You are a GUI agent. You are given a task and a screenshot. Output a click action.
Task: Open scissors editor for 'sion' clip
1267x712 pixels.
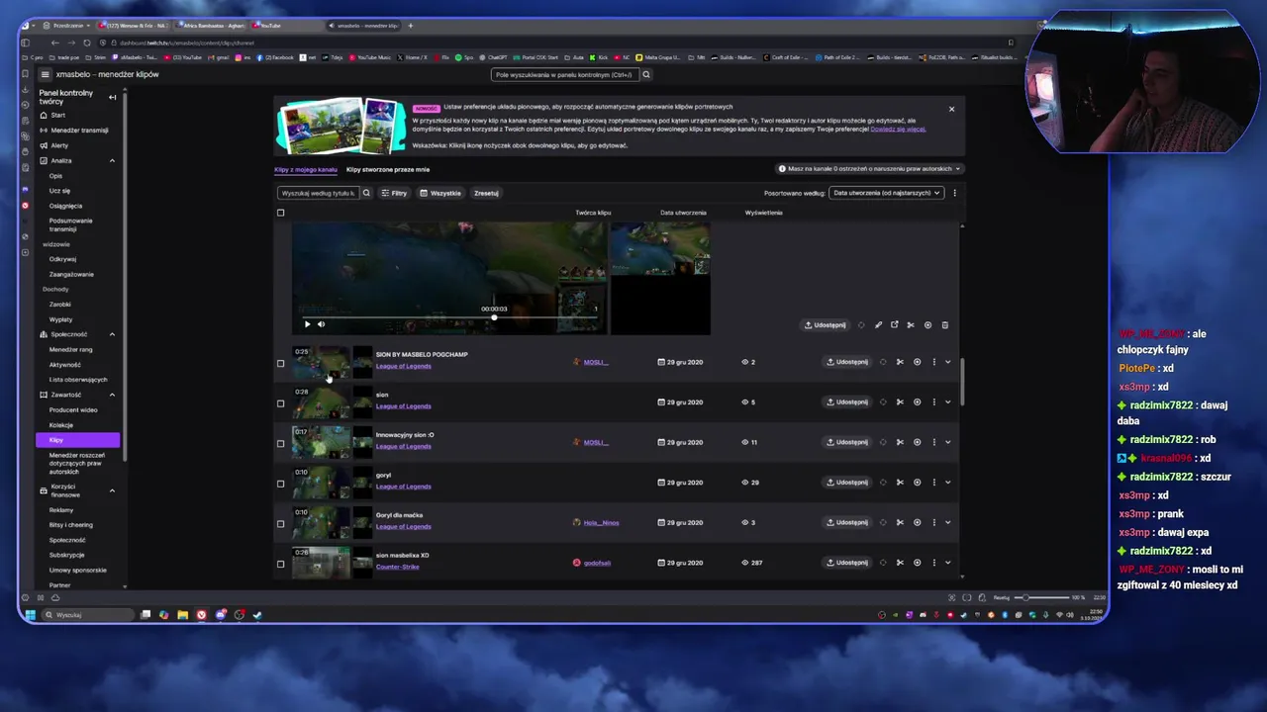click(900, 402)
